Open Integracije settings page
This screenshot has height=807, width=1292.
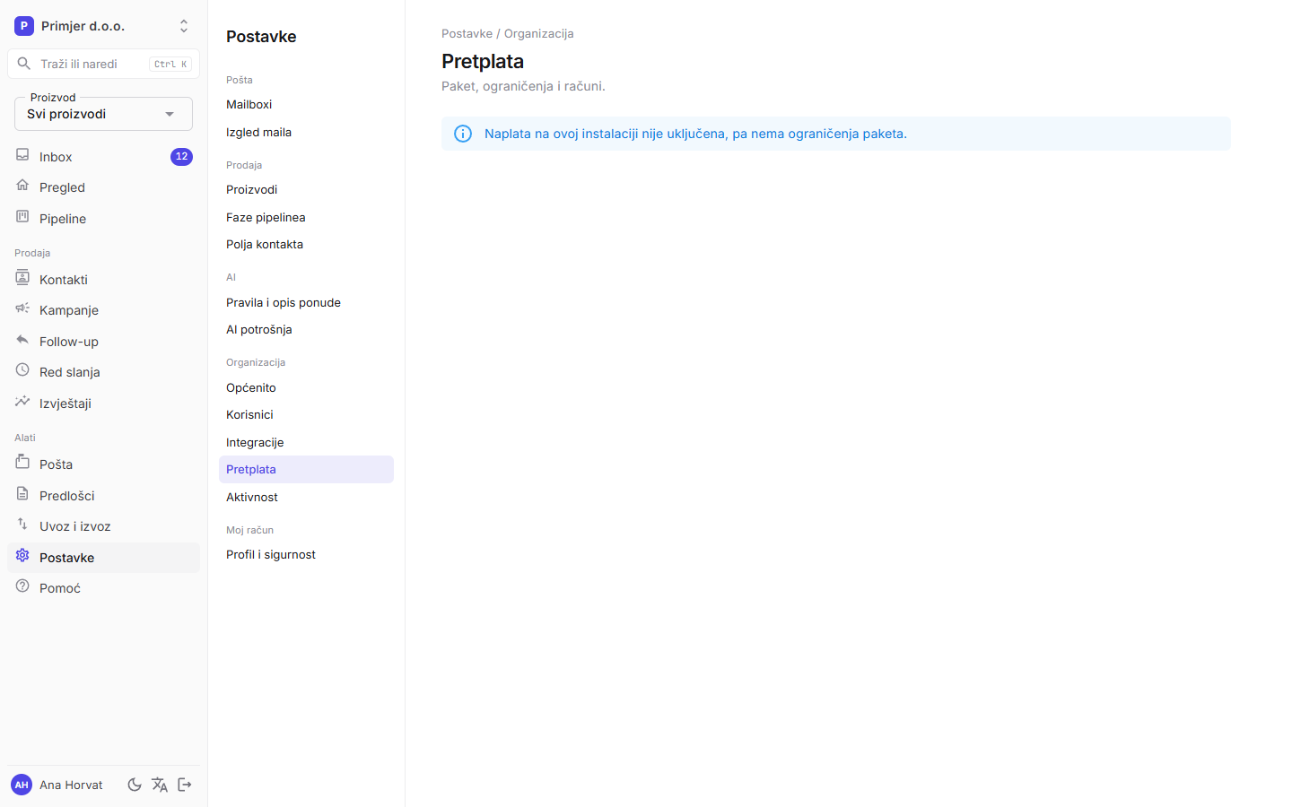306,443
